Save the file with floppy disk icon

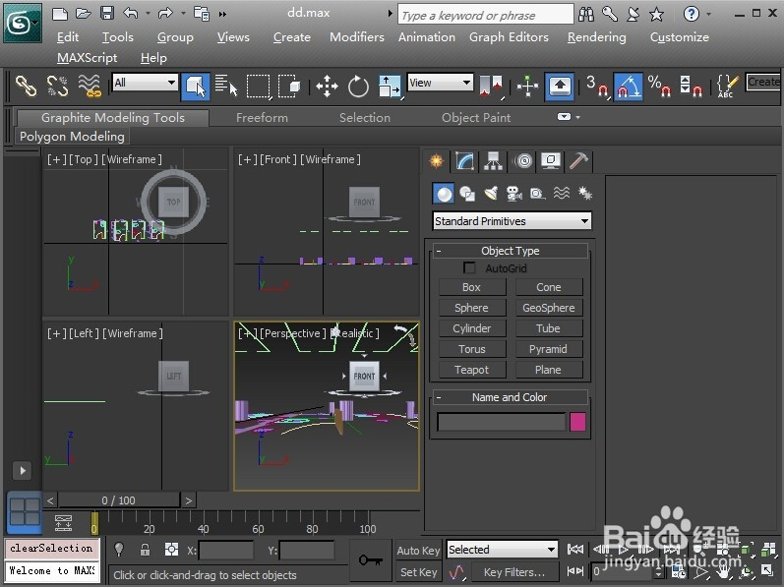coord(106,14)
